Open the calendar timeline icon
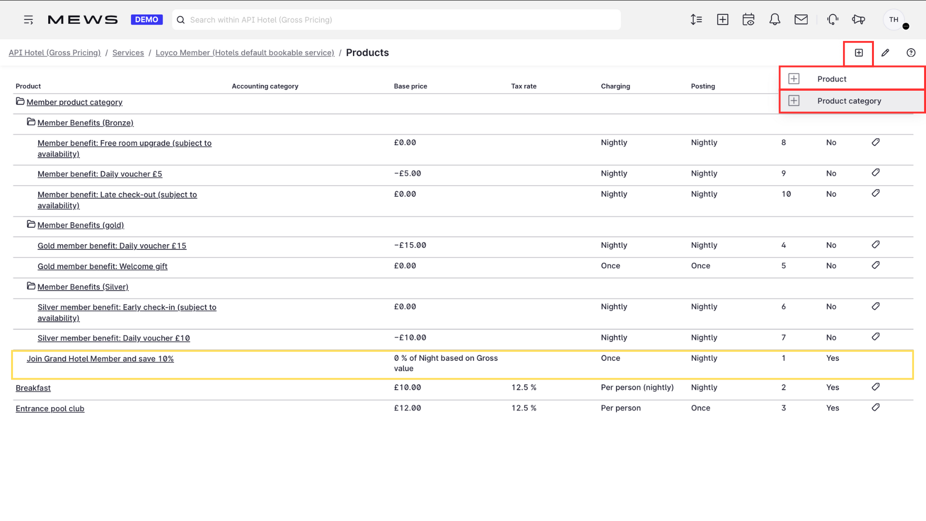The width and height of the screenshot is (926, 521). click(x=749, y=20)
